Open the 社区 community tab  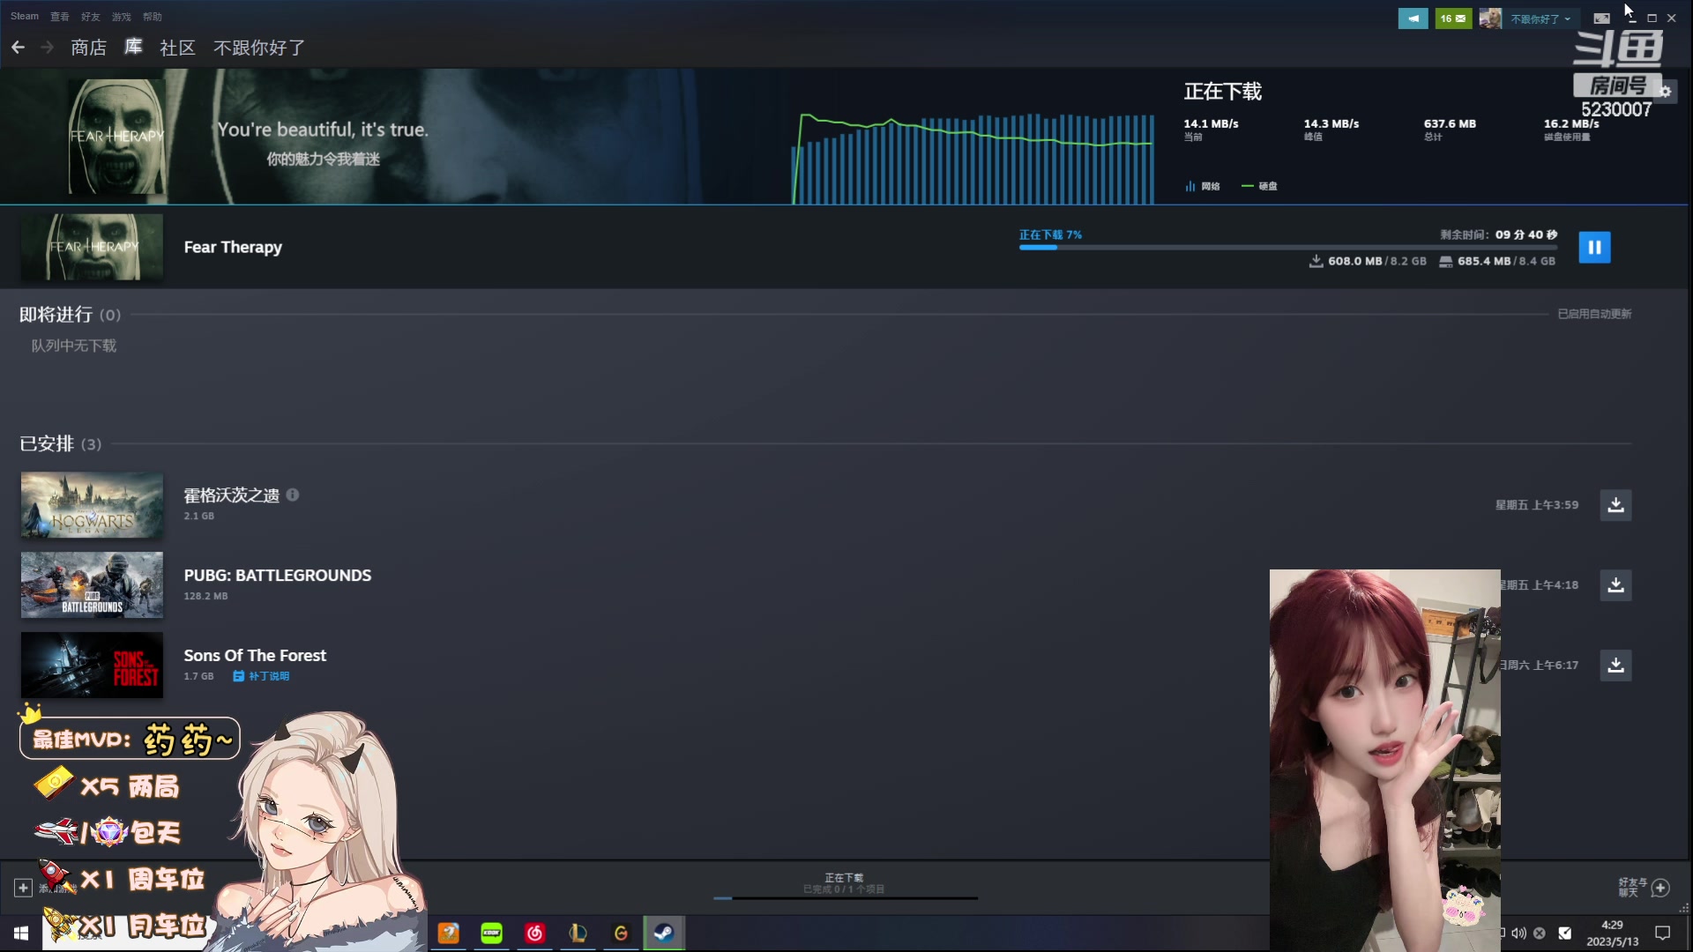[177, 48]
